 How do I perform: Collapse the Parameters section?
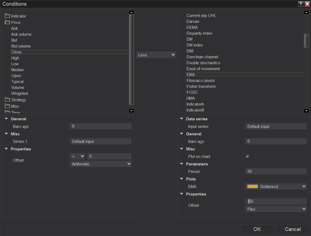tap(181, 164)
